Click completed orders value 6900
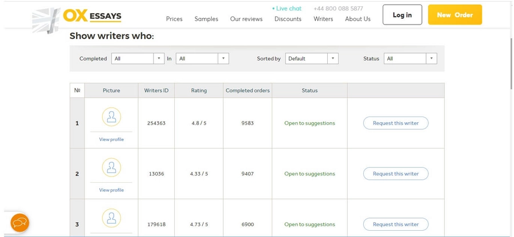 pyautogui.click(x=247, y=224)
